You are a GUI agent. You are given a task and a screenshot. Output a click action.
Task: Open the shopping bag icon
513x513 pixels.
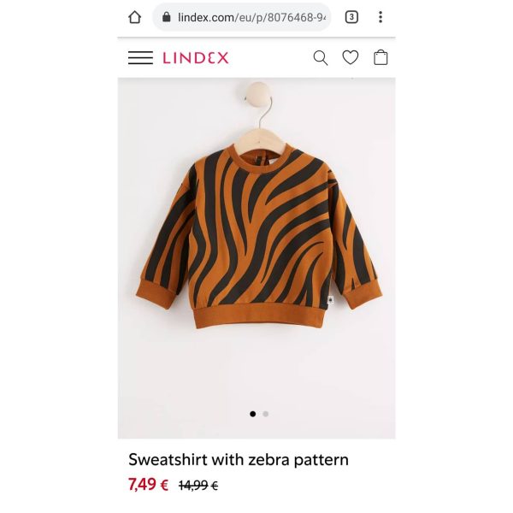380,57
